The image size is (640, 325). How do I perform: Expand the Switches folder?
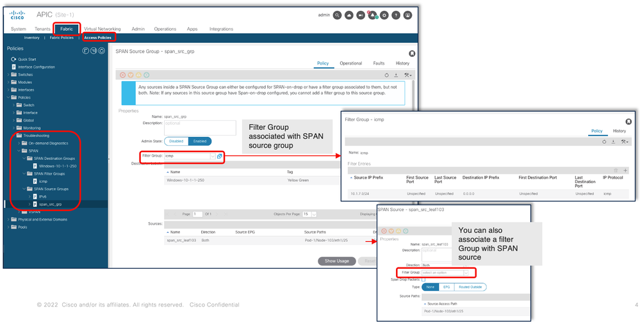pyautogui.click(x=8, y=75)
